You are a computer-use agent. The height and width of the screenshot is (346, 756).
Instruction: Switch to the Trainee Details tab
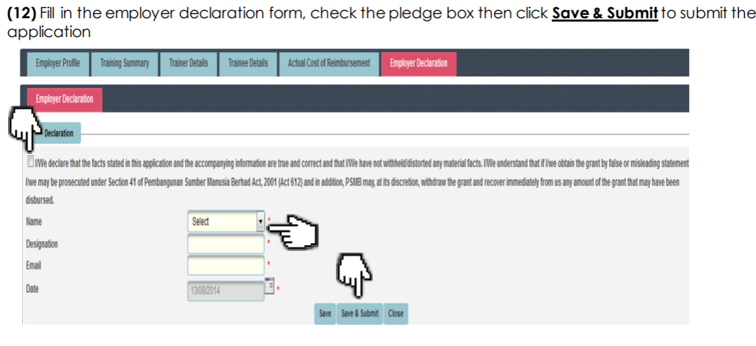(x=248, y=63)
